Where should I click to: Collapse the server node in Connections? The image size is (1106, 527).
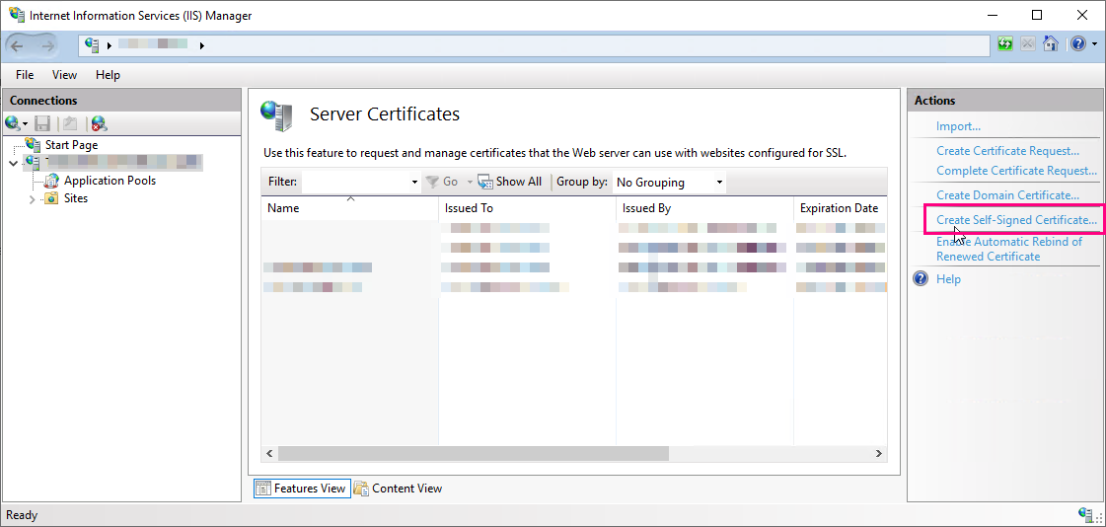pos(13,163)
